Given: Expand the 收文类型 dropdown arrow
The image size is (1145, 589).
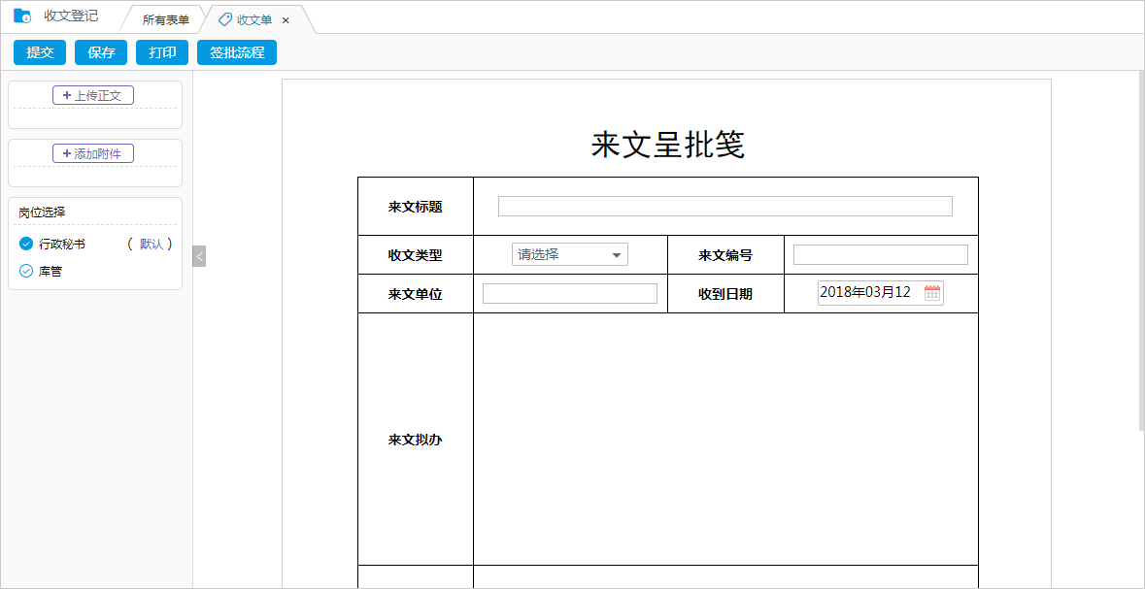Looking at the screenshot, I should tap(618, 253).
